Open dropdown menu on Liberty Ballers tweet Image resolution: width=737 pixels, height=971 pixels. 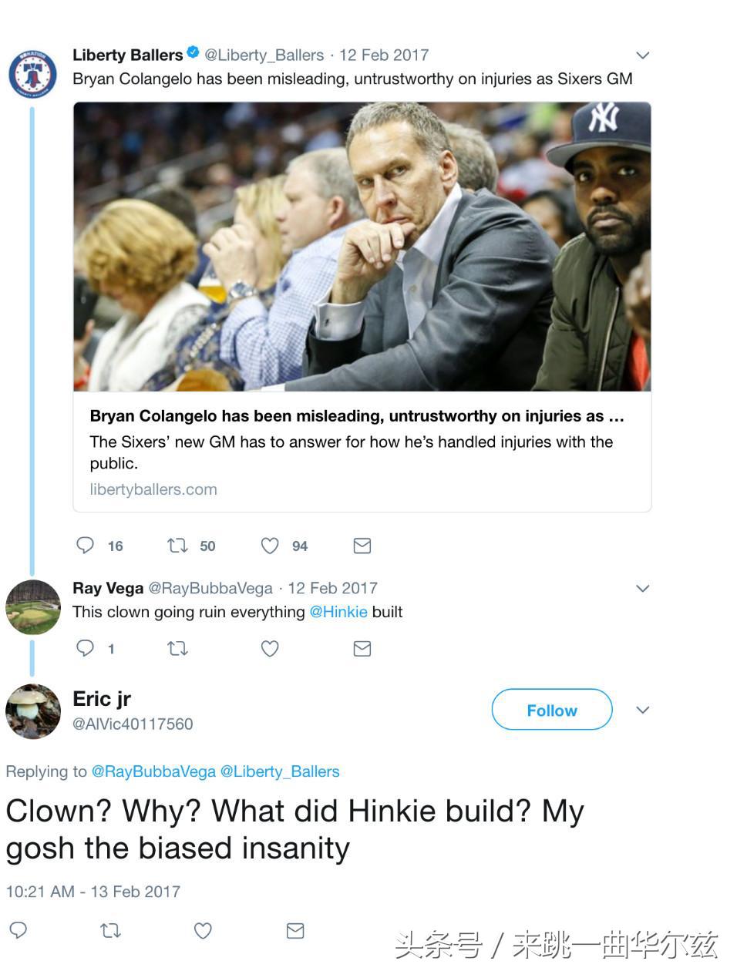coord(642,55)
